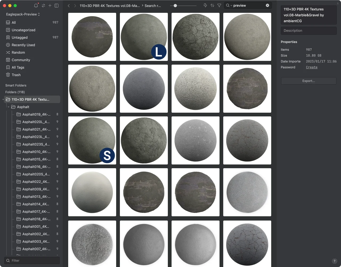Select folder Asphalt023S_4...
341x267 pixels.
(36, 144)
